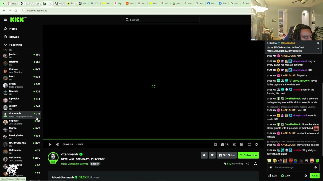Open ERNO_BROWN username in chat
This screenshot has height=181, width=323.
coord(301,81)
